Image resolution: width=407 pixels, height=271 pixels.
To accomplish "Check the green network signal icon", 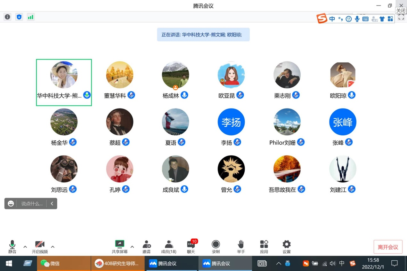I will 30,17.
